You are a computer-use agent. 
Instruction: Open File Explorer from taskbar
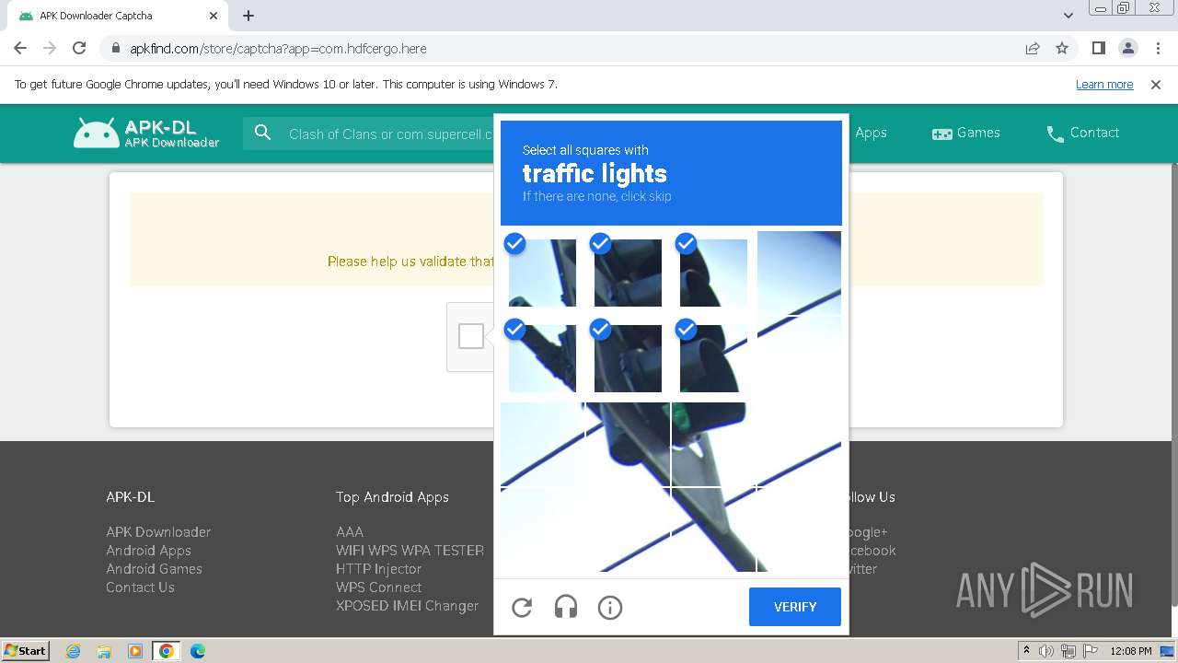tap(104, 651)
